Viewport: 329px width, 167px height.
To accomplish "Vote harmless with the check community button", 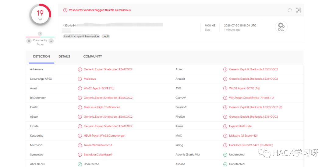I will tap(51, 41).
